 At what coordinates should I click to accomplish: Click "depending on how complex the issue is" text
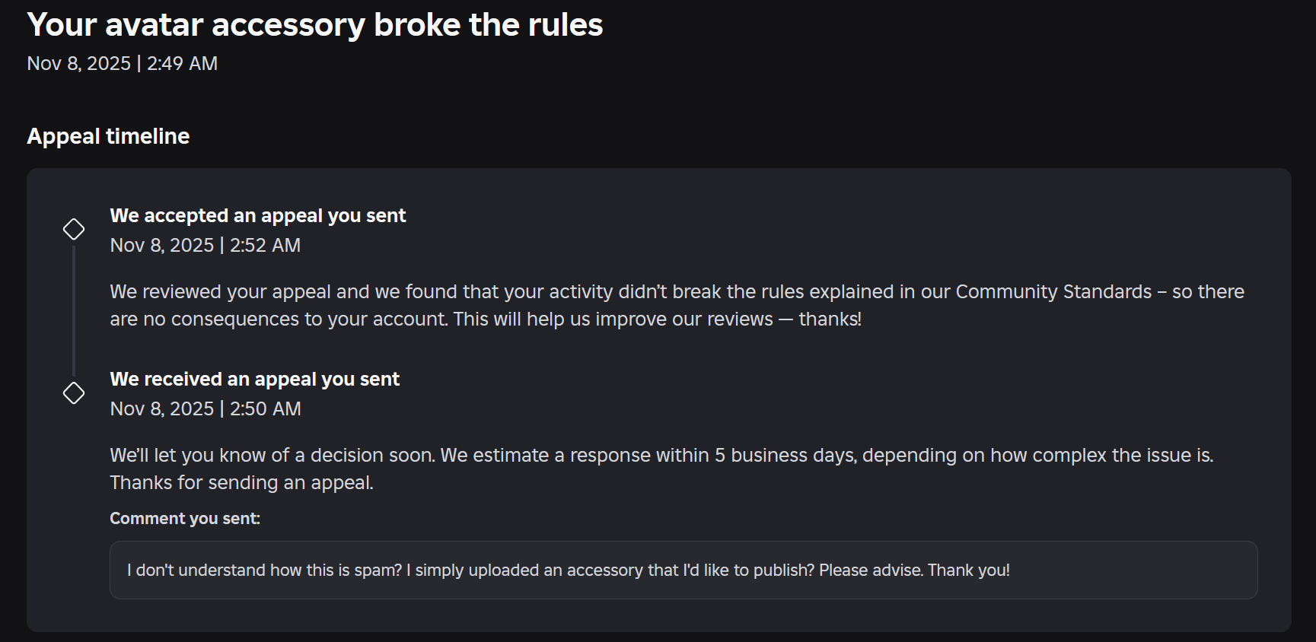pos(1037,456)
